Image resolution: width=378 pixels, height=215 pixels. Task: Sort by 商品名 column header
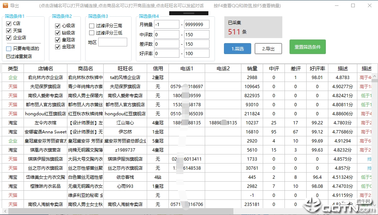(85, 69)
